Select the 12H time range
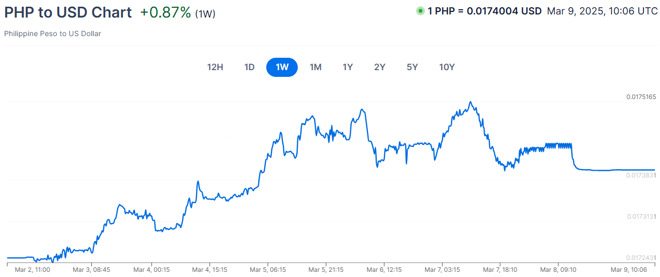The image size is (660, 277). pos(215,67)
